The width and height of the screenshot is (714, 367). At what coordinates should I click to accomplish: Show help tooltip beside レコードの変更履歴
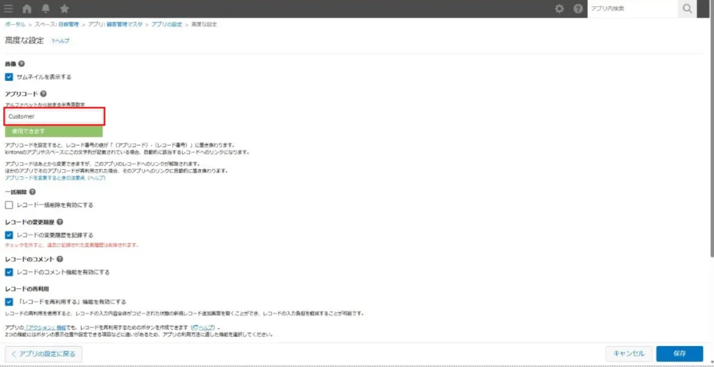(60, 222)
